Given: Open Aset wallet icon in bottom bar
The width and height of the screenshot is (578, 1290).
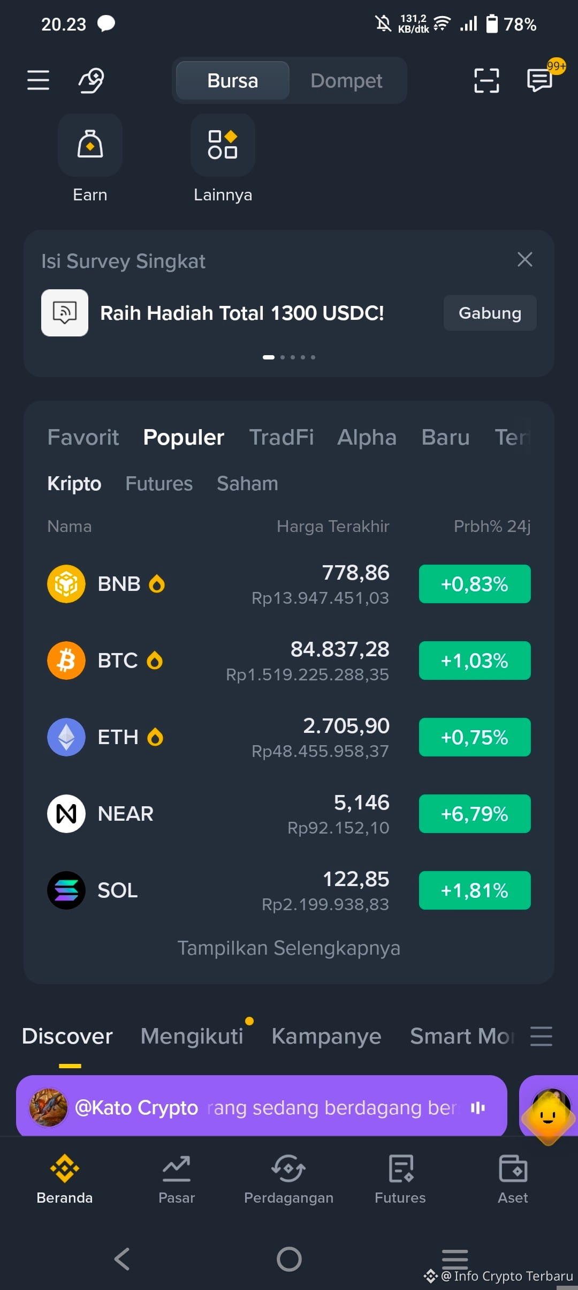Looking at the screenshot, I should pyautogui.click(x=513, y=1179).
